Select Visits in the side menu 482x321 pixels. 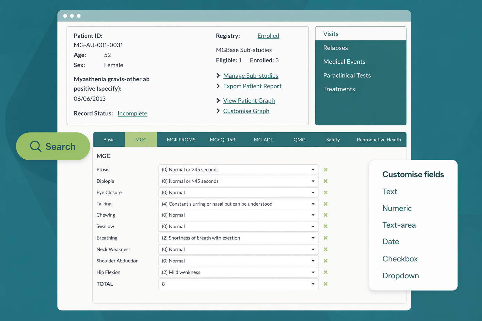point(361,34)
